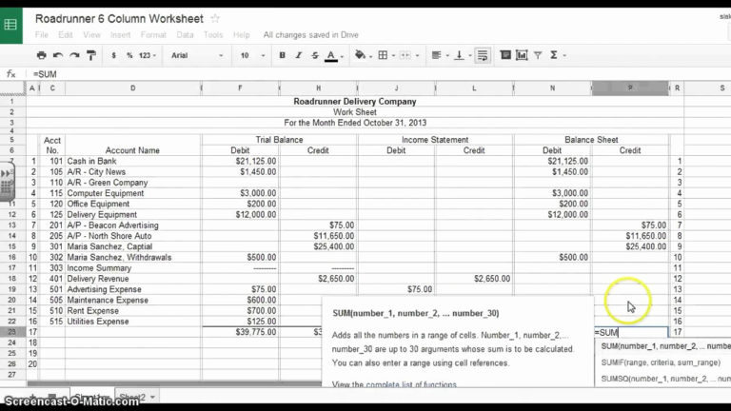The height and width of the screenshot is (411, 731).
Task: Toggle text wrap button
Action: click(483, 55)
